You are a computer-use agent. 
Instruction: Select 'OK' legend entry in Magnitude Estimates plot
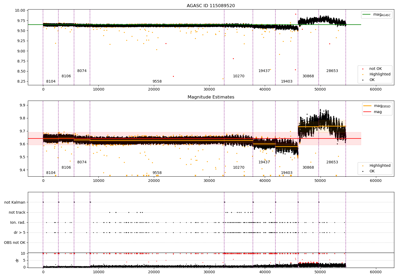(372, 171)
